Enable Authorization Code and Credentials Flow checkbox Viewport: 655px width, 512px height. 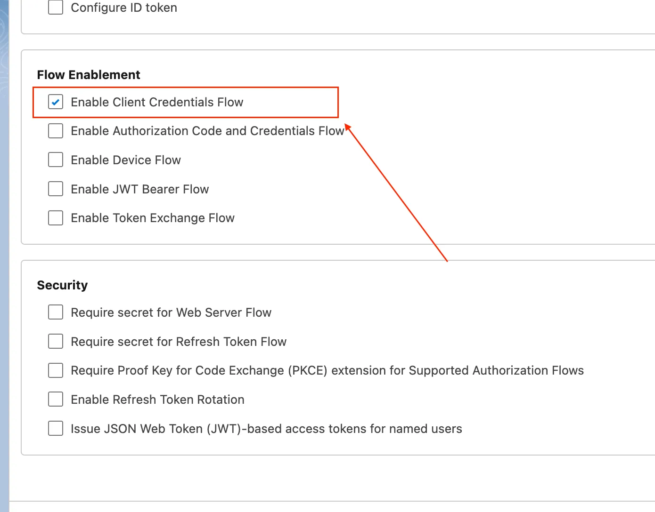pyautogui.click(x=56, y=131)
